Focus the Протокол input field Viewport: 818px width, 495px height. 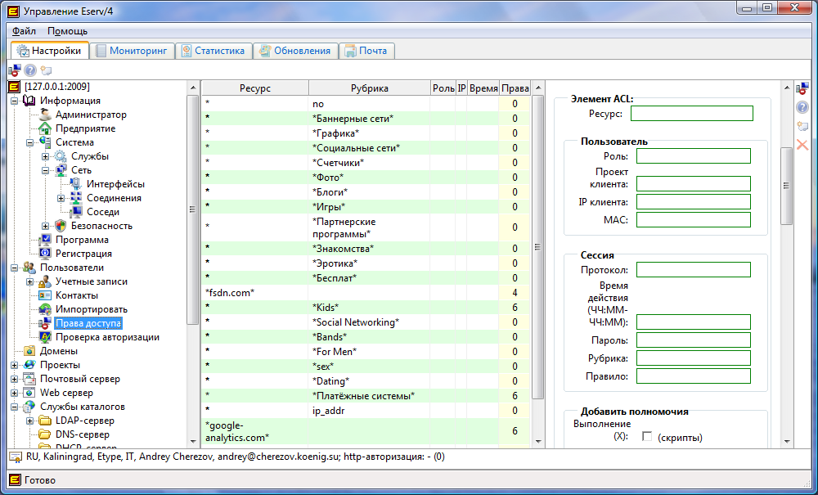click(x=694, y=270)
